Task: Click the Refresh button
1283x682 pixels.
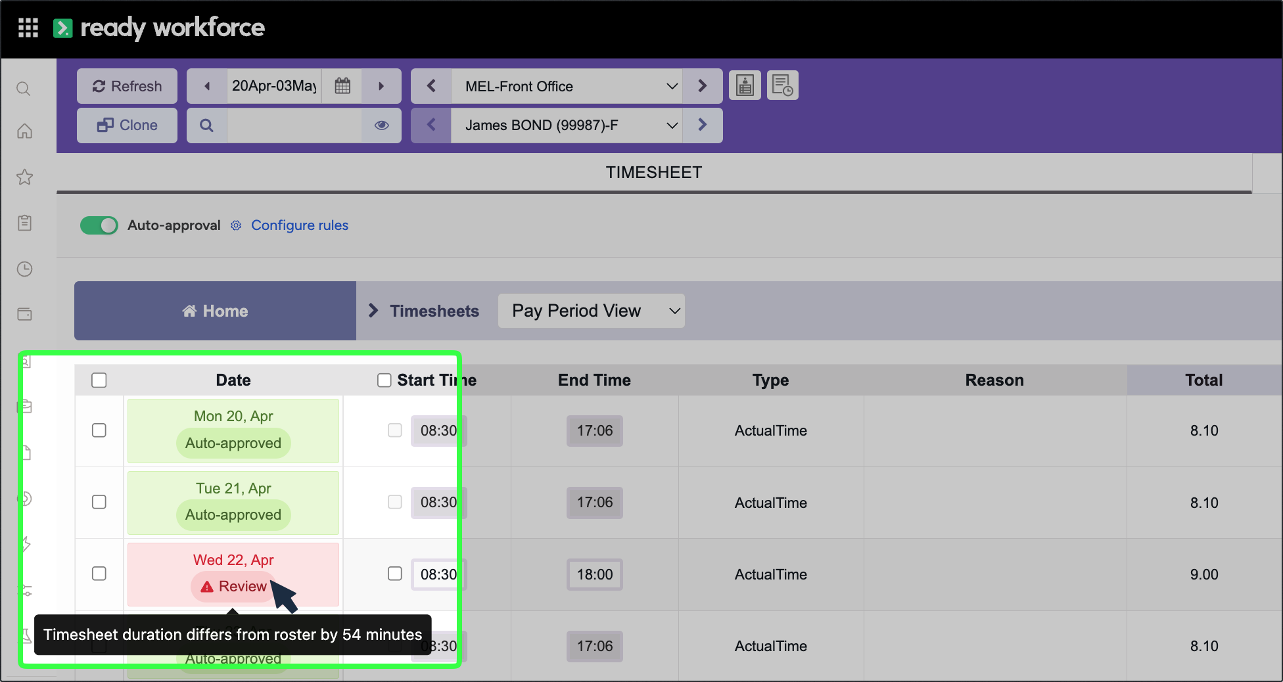Action: [x=127, y=86]
